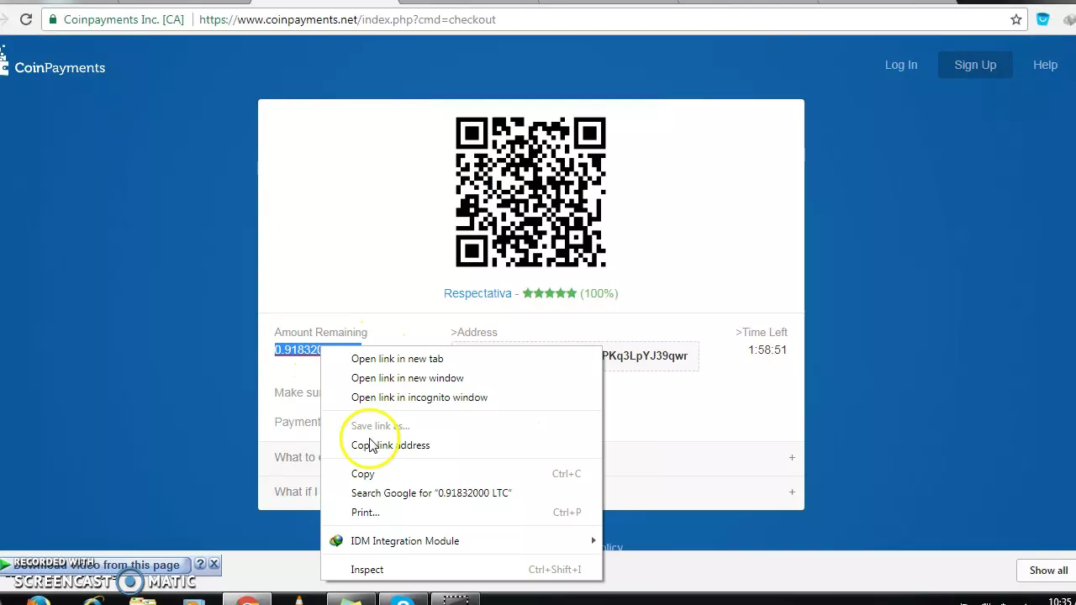Click the secure padlock Coinpayments Inc. badge

(116, 19)
